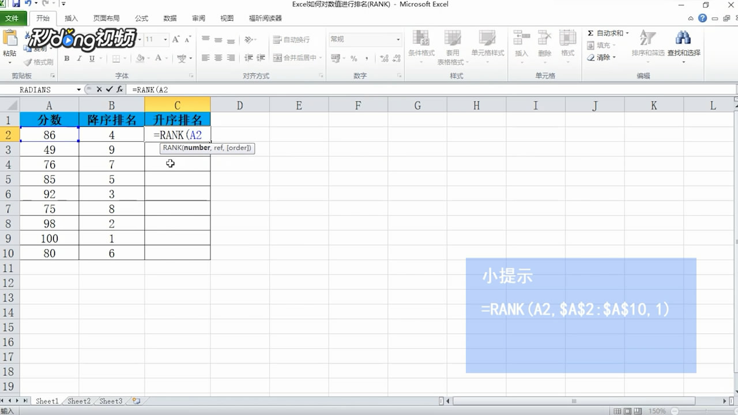The height and width of the screenshot is (415, 738).
Task: Click the insert new worksheet icon
Action: pyautogui.click(x=136, y=401)
